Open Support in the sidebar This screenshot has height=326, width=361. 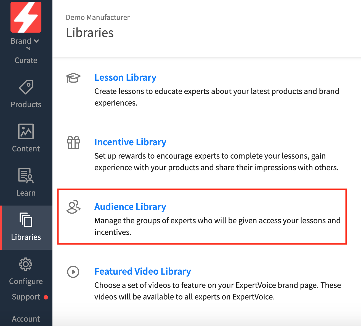26,297
